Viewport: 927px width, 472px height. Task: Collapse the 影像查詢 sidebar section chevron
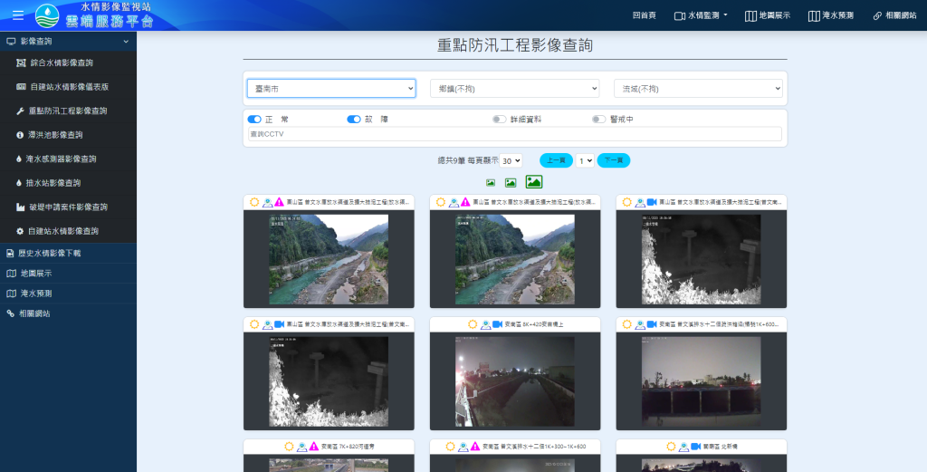coord(126,42)
